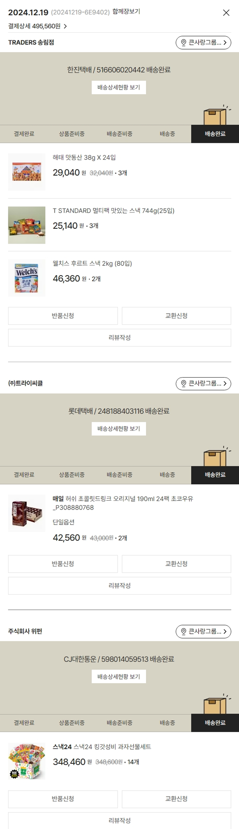Viewport: 239px width, 829px height.
Task: Open the T STANDARD 멀티팩 snack thumbnail
Action: coord(27,225)
